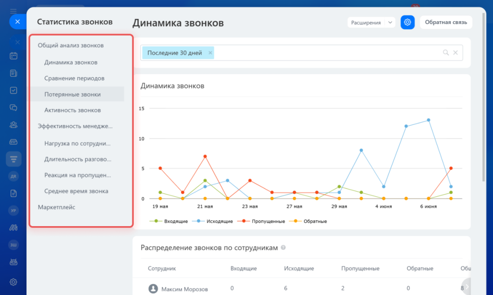The height and width of the screenshot is (295, 493).
Task: Click the search icon in the filter bar
Action: click(445, 52)
